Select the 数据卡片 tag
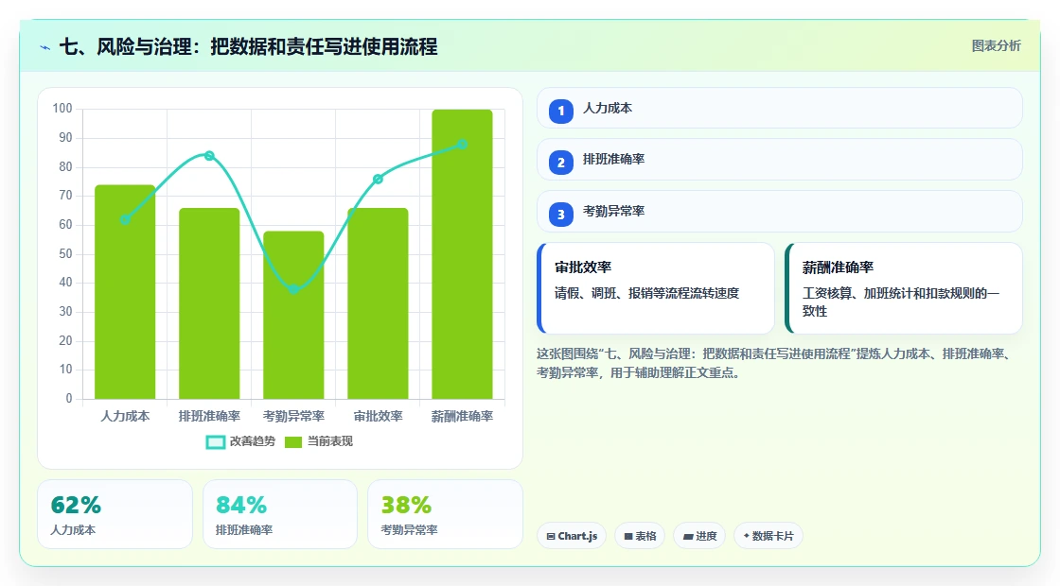1060x586 pixels. coord(768,536)
